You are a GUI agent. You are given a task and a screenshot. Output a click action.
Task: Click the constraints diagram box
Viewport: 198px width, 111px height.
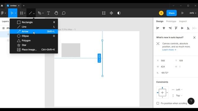tap(162, 92)
